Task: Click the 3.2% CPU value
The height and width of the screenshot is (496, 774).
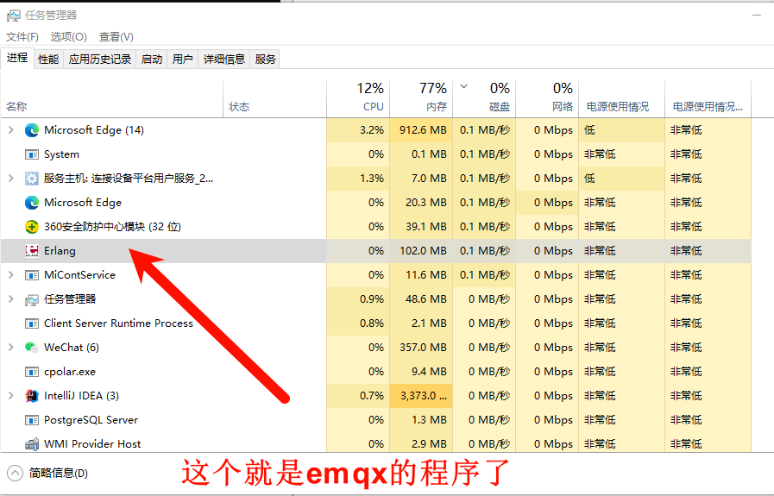Action: tap(372, 130)
